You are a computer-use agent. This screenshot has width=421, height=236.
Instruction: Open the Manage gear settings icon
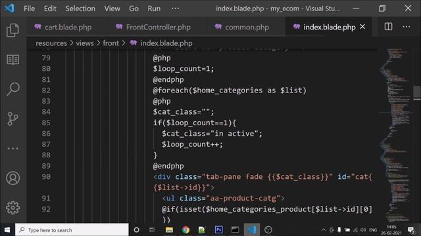tap(12, 208)
